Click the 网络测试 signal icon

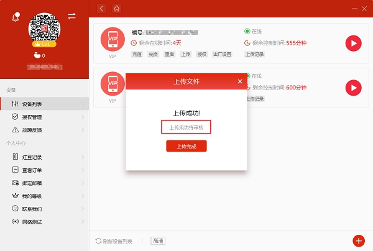pyautogui.click(x=15, y=222)
